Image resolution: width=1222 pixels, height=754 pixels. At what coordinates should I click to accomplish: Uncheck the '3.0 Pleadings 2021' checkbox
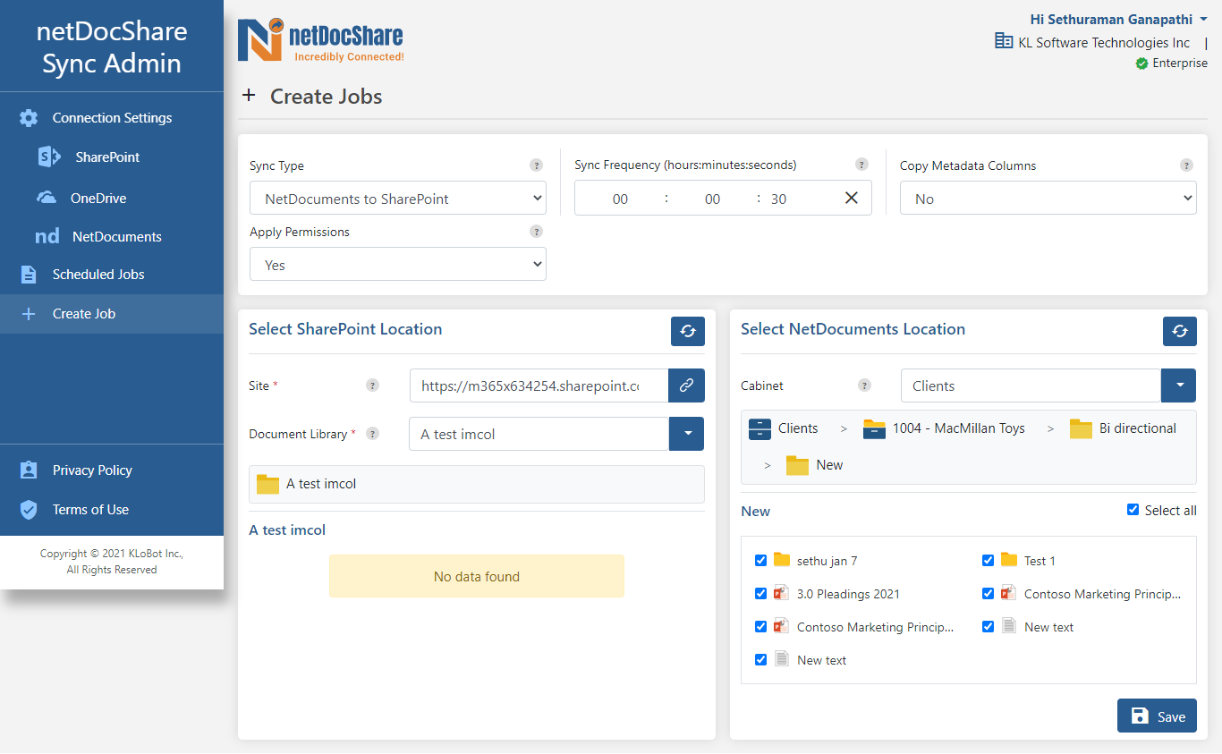coord(760,594)
